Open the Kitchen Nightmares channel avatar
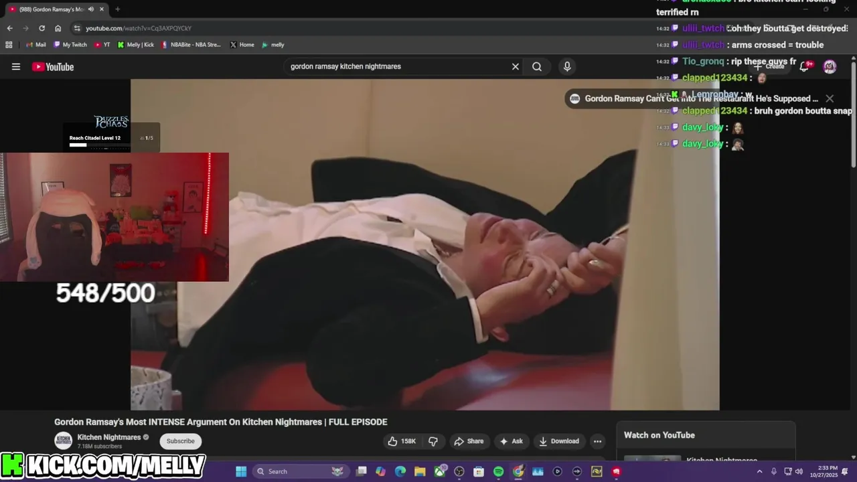 click(x=63, y=440)
